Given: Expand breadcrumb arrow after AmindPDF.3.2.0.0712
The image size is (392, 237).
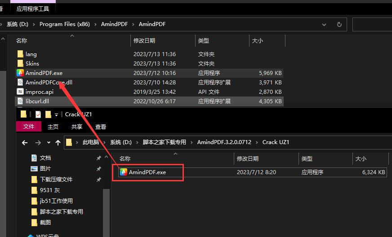Looking at the screenshot, I should point(257,142).
